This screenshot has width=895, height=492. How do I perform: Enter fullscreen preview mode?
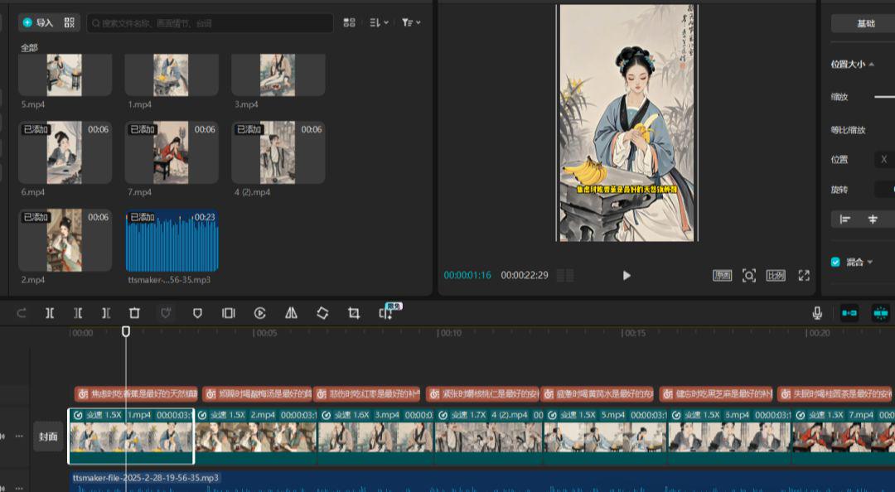coord(803,276)
